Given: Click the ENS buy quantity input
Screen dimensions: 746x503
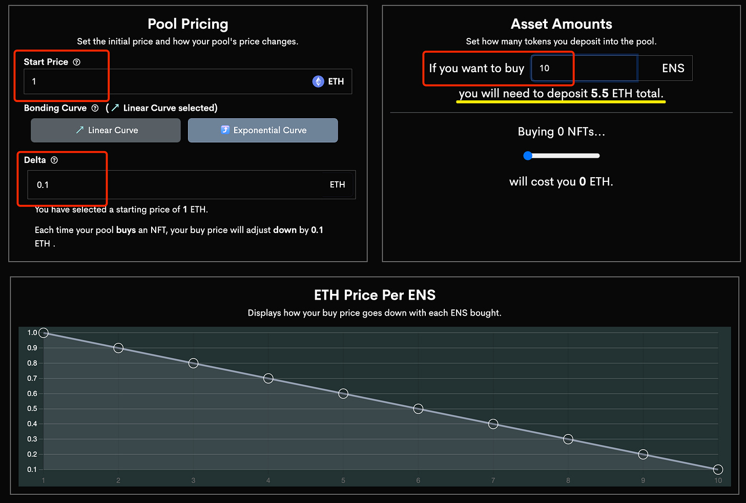Looking at the screenshot, I should (x=584, y=68).
